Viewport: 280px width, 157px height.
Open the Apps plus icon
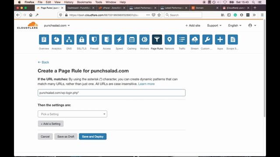[x=220, y=40]
